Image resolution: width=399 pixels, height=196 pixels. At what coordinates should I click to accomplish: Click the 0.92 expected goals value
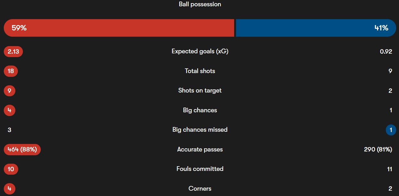(386, 51)
